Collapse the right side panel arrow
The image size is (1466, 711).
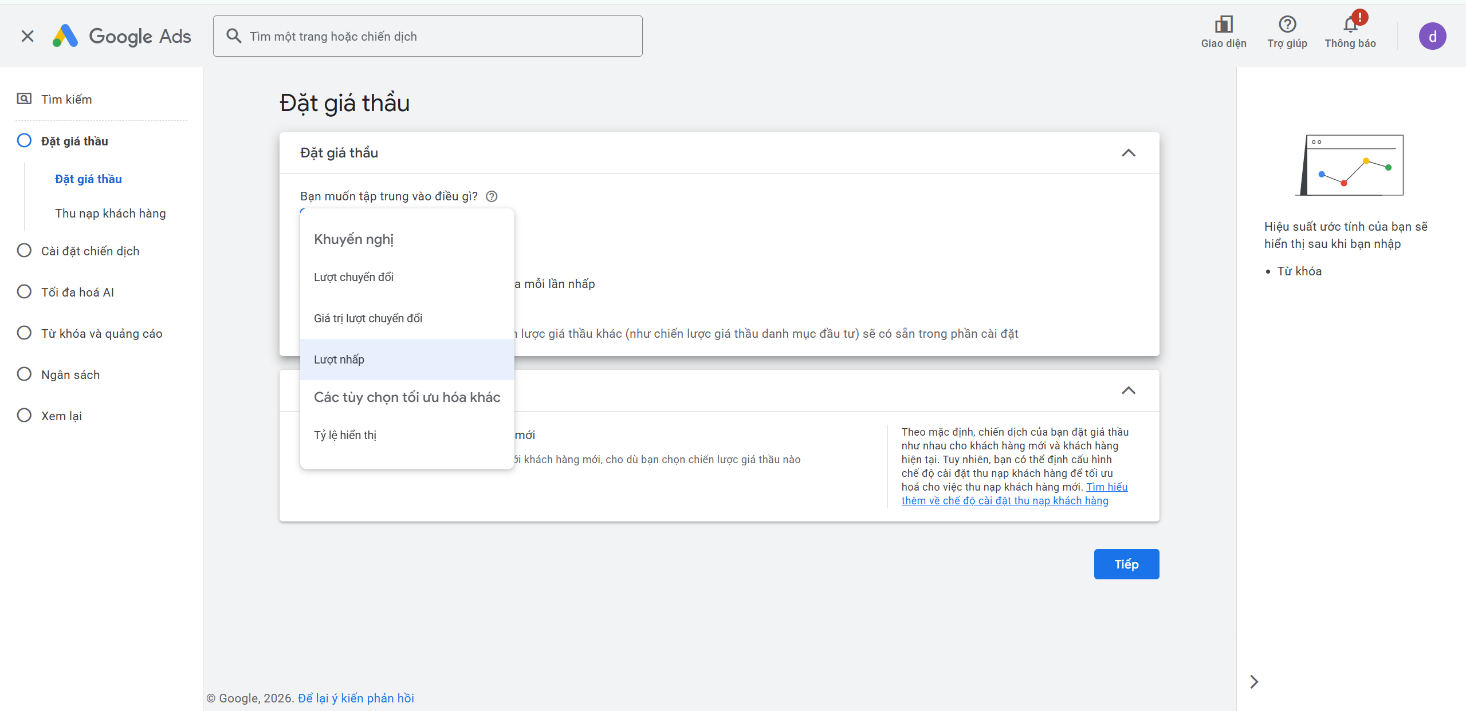pos(1253,681)
